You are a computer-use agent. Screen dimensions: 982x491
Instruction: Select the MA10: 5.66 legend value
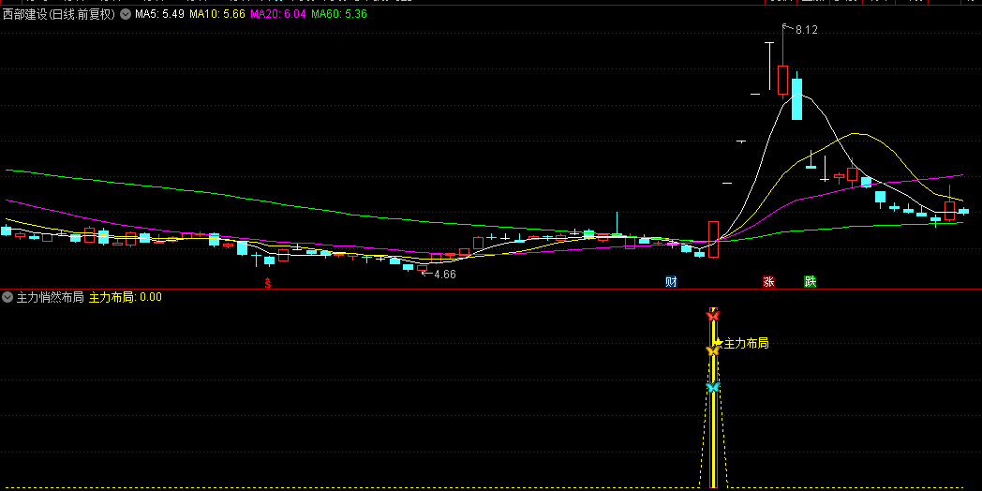pos(216,14)
